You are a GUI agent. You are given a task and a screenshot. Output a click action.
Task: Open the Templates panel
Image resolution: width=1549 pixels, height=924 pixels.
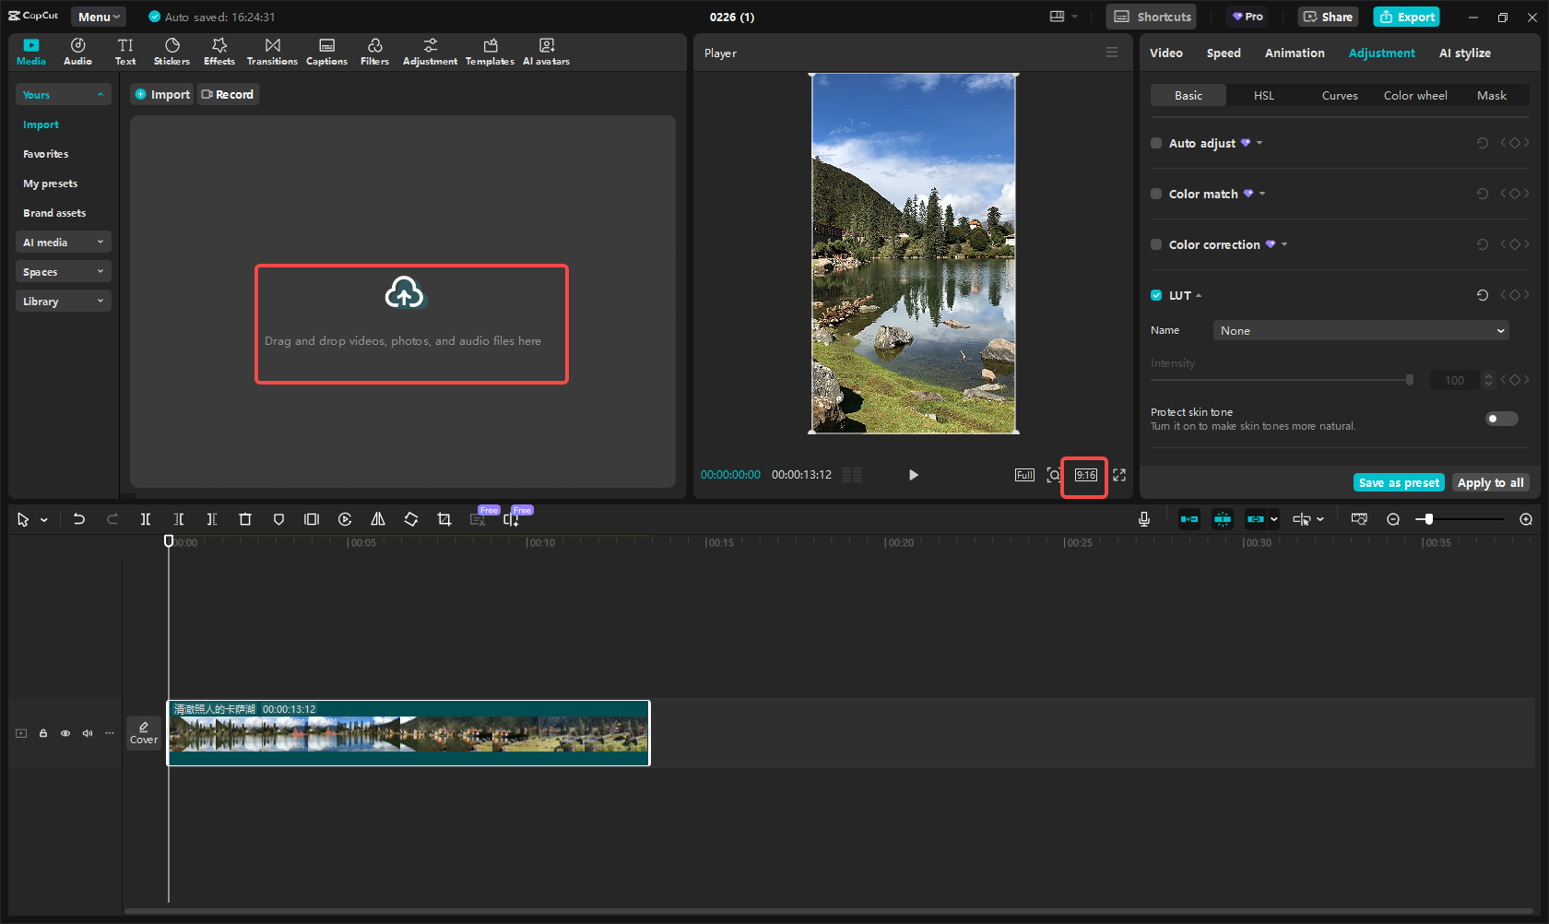[489, 51]
